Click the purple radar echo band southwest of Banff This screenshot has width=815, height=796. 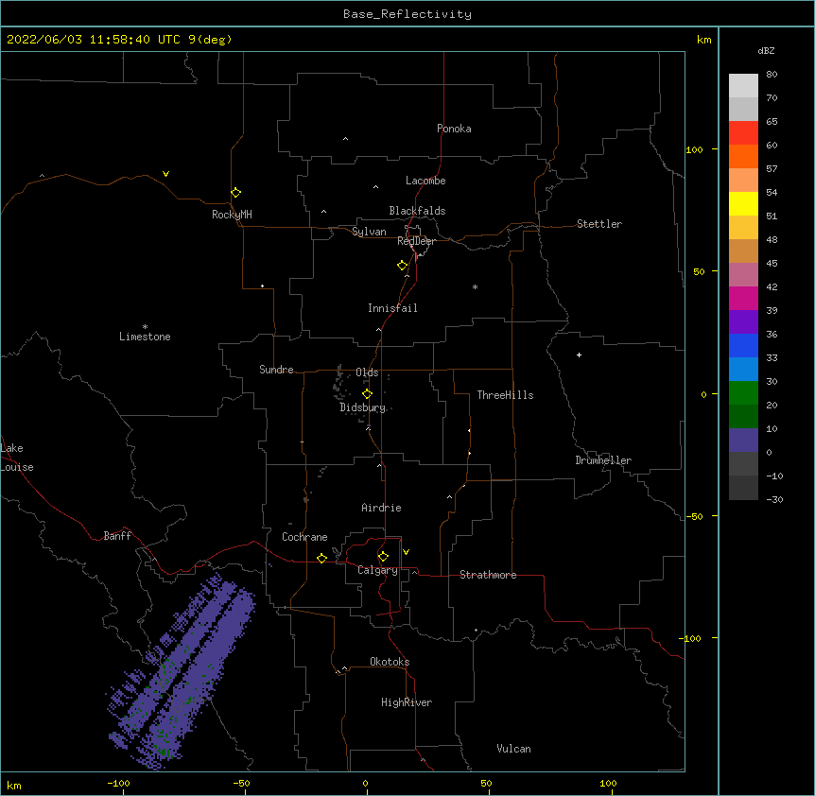(x=182, y=670)
